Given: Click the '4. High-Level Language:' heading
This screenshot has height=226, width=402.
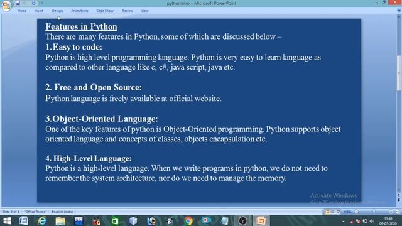Looking at the screenshot, I should click(x=89, y=158).
